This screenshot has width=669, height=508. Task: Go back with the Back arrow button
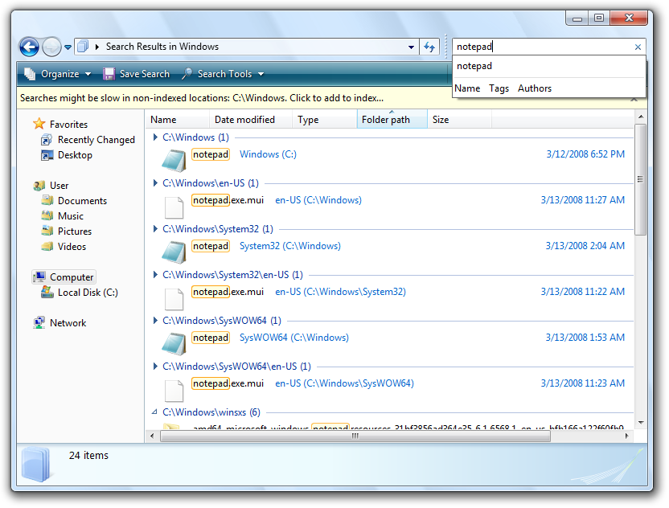pos(29,47)
